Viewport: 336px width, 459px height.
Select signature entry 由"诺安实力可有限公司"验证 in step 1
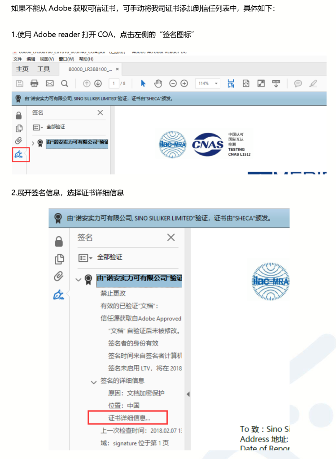pos(77,143)
